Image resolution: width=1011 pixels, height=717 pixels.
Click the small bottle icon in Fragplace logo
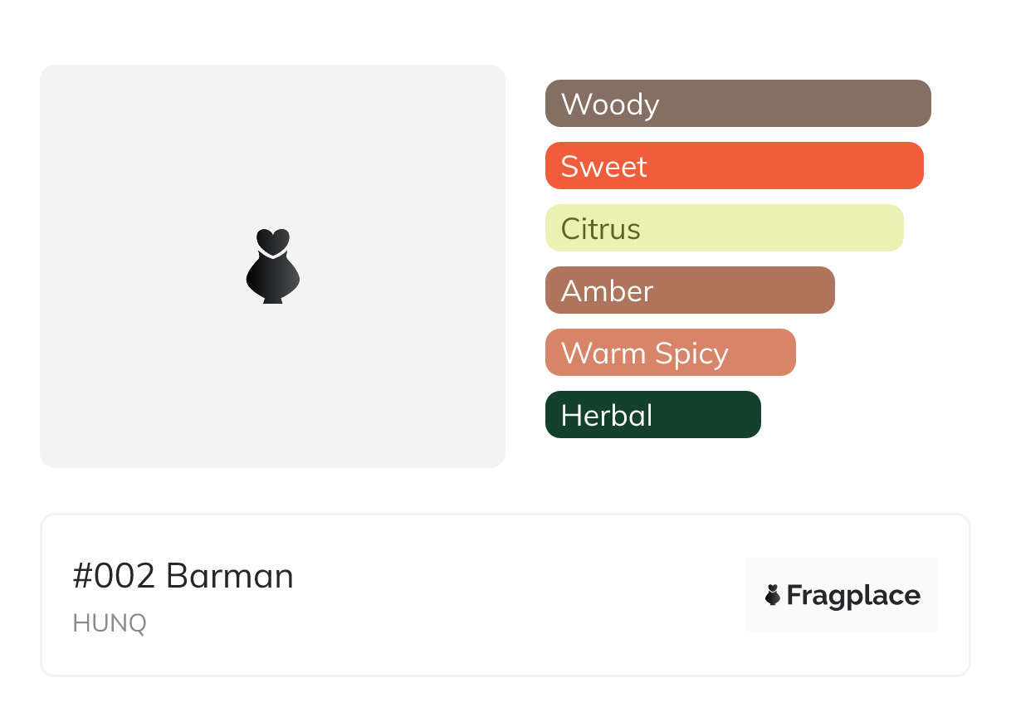773,595
